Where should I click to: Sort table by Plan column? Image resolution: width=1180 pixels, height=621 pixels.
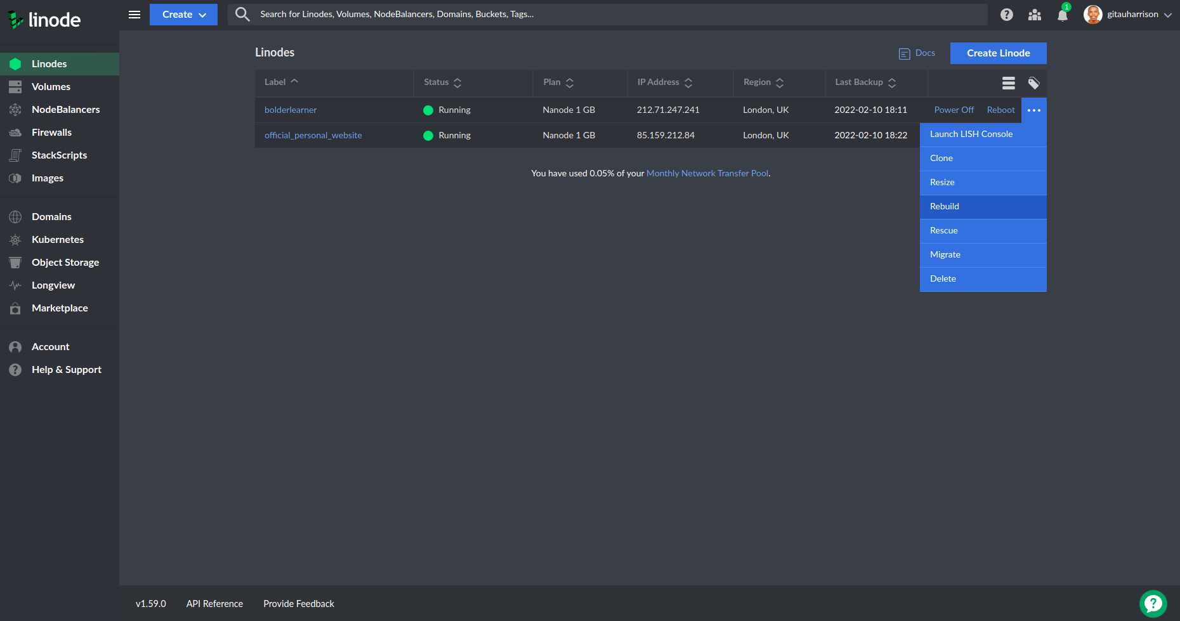pos(558,82)
